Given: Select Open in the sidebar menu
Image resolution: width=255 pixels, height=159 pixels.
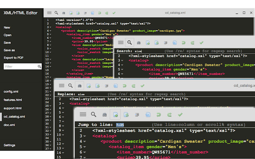Looking at the screenshot, I should [x=8, y=35].
